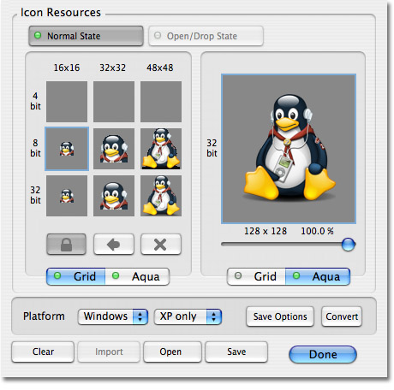Viewport: 394px width, 390px height.
Task: Click the 48x48 column header
Action: [160, 68]
